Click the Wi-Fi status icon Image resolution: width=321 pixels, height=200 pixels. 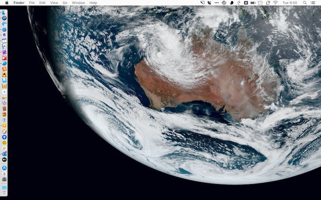tap(276, 3)
